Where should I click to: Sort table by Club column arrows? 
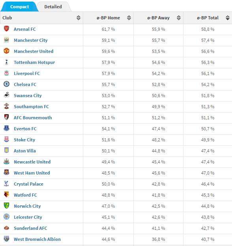coord(79,18)
